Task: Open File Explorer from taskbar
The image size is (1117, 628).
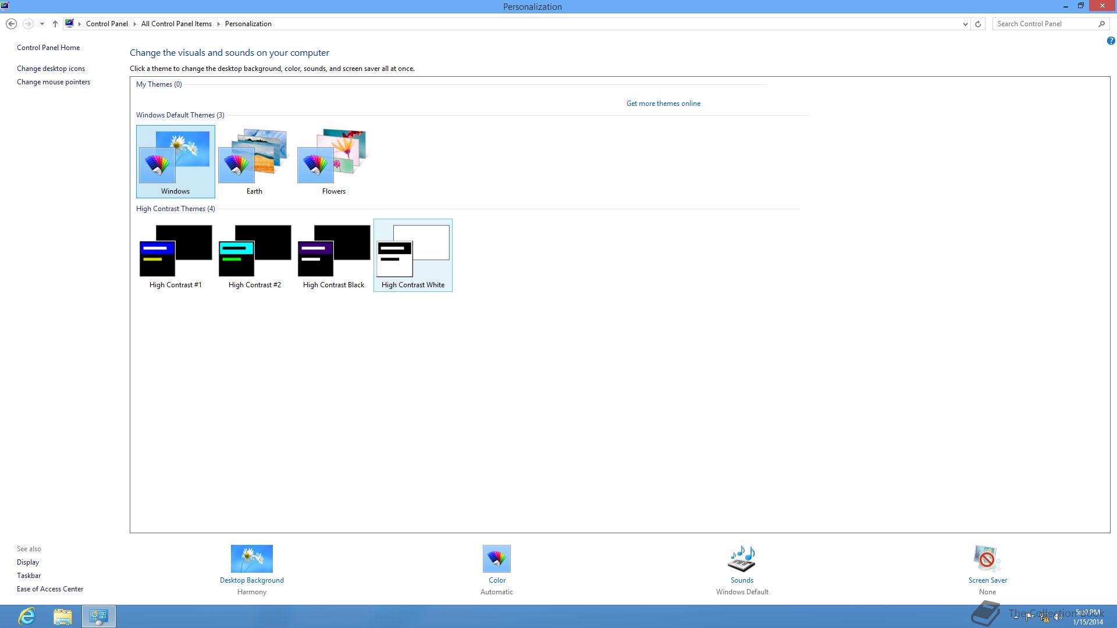Action: (63, 616)
